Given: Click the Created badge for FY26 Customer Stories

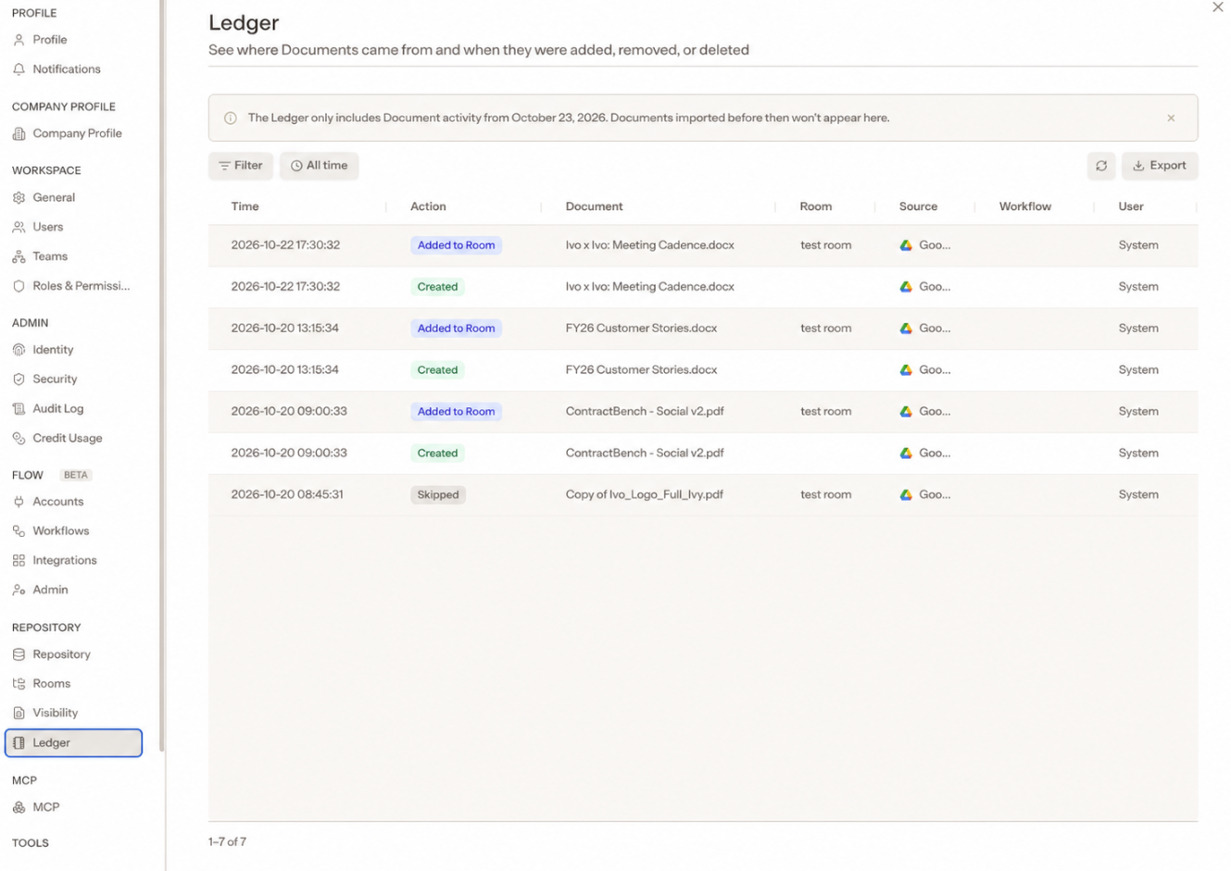Looking at the screenshot, I should (x=437, y=370).
